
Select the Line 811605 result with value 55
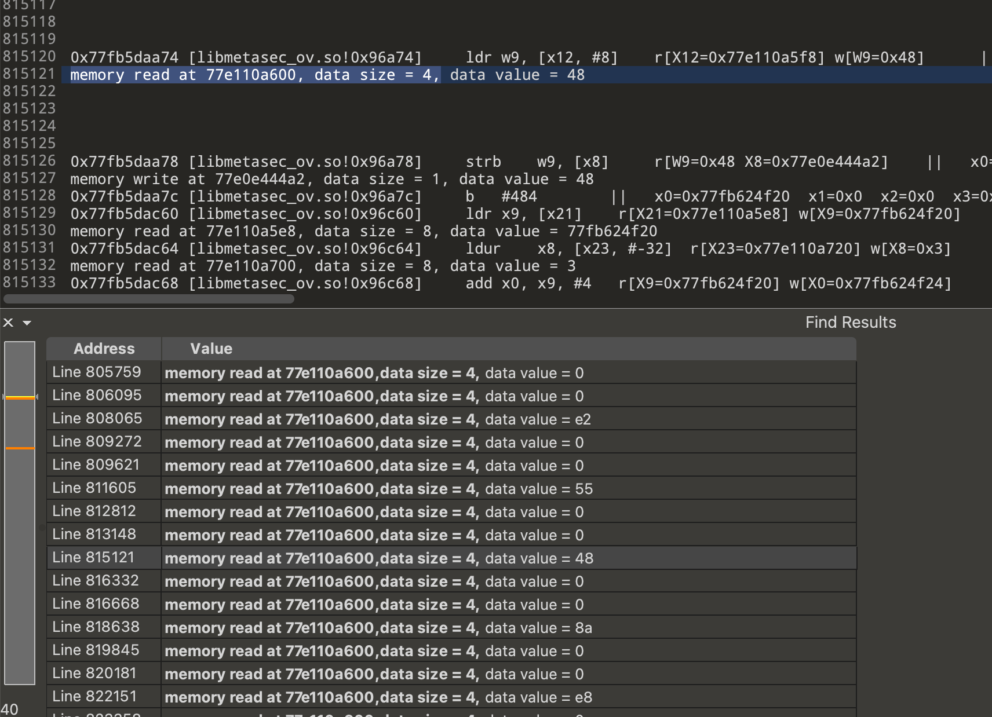click(378, 489)
